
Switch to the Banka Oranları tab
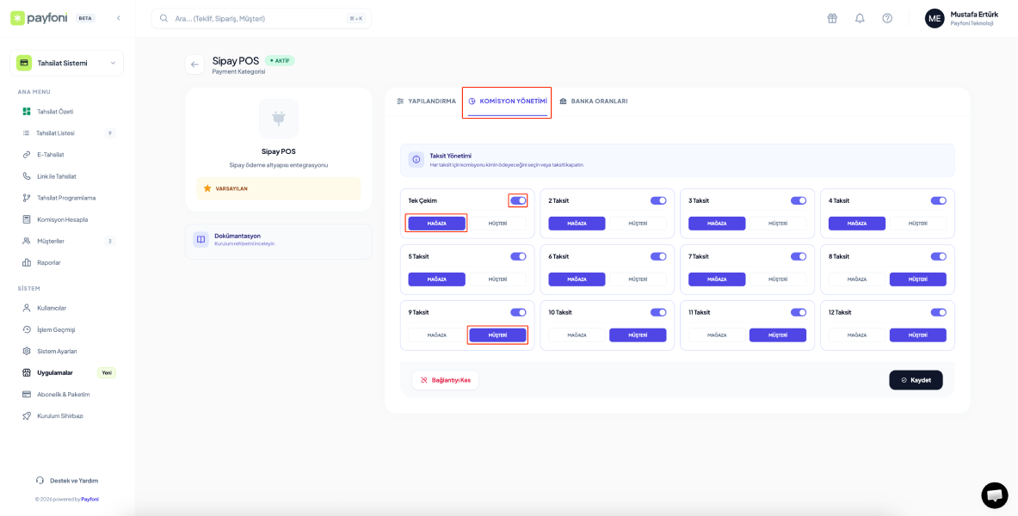click(593, 101)
